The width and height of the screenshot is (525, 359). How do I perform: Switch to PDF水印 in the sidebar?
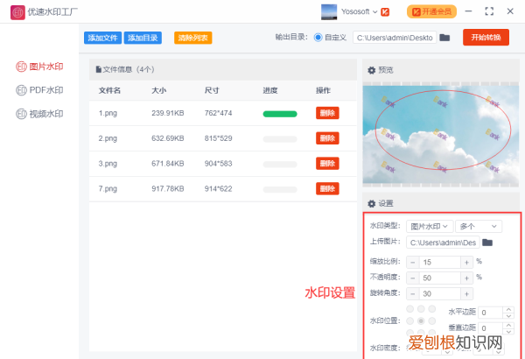(x=39, y=90)
